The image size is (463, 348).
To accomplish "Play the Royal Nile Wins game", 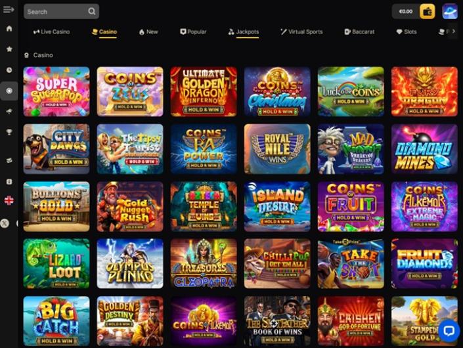I will tap(277, 149).
